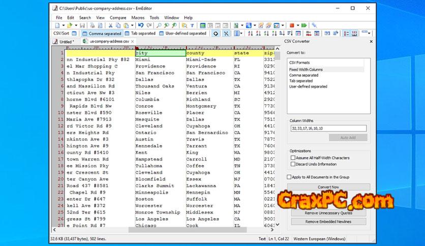Click the Filter funnel icon
This screenshot has width=425, height=246.
[x=192, y=25]
